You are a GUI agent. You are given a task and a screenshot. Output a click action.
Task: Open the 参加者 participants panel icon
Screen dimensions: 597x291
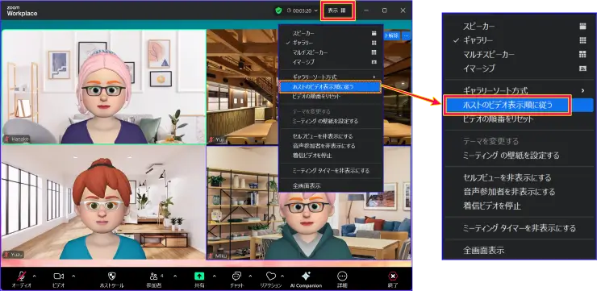(154, 276)
